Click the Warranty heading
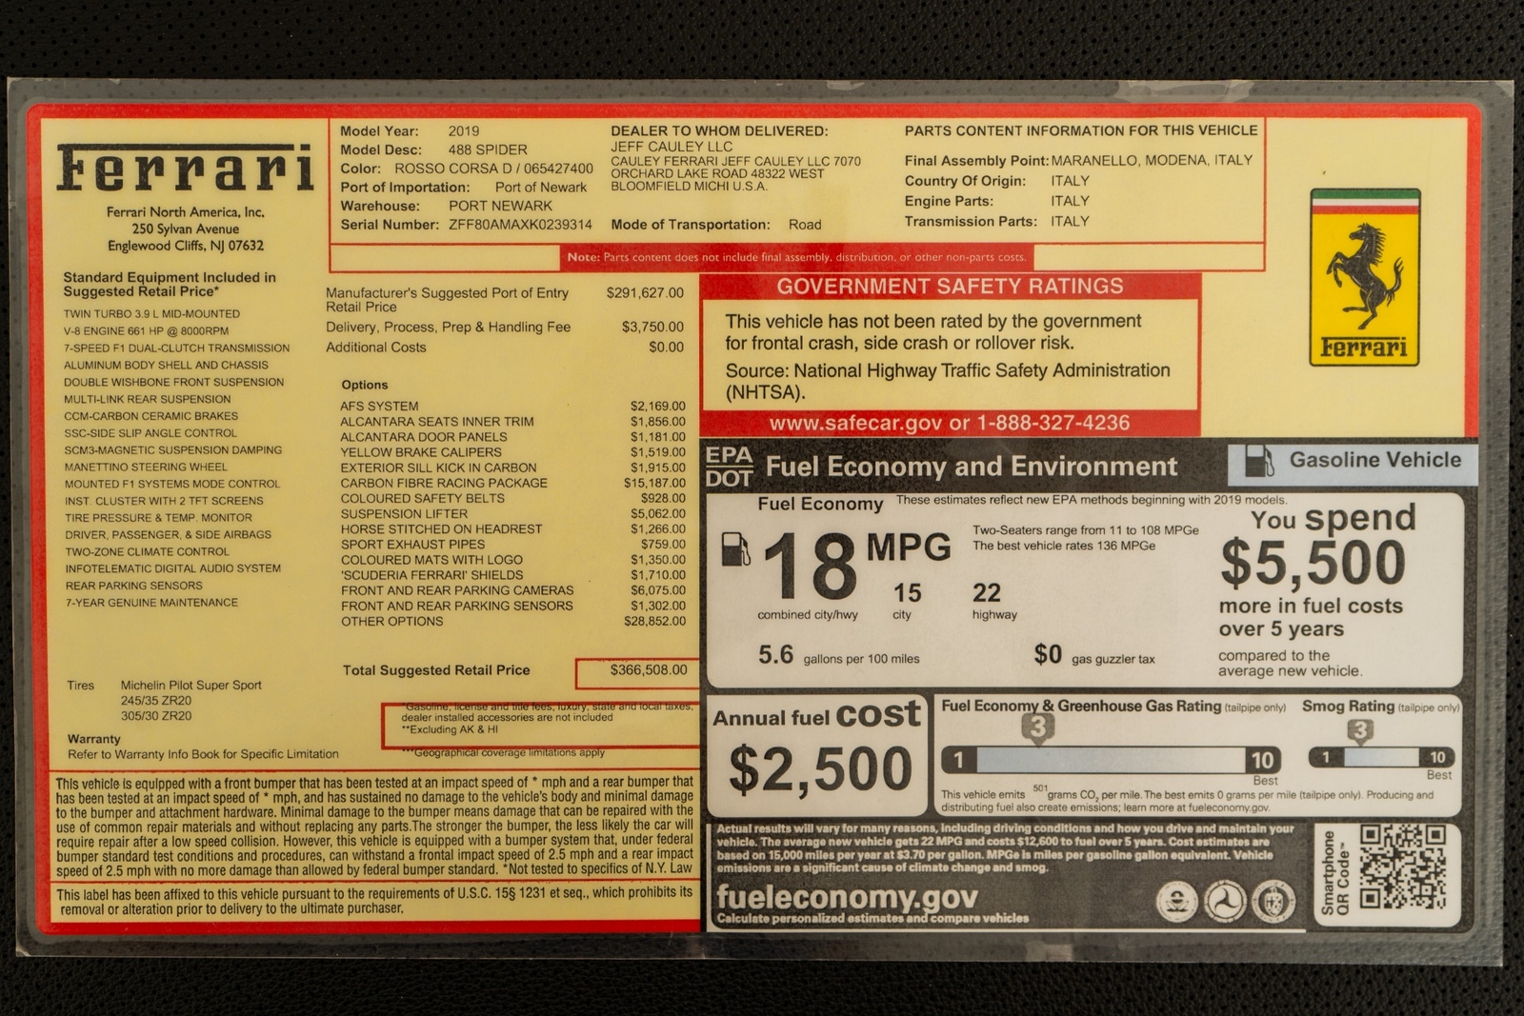1524x1016 pixels. (x=94, y=739)
